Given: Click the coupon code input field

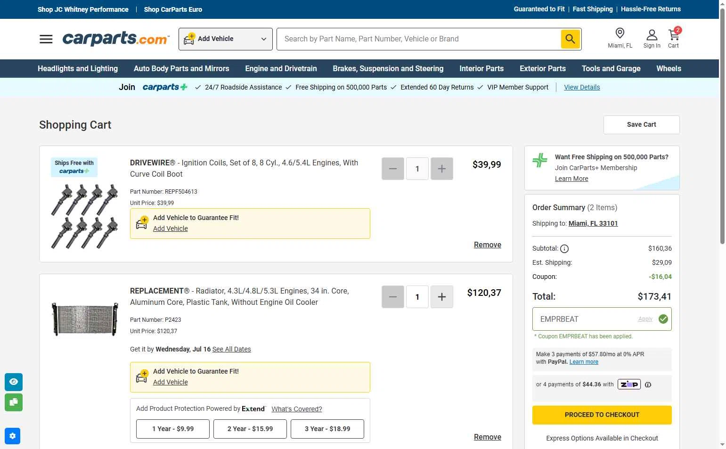Looking at the screenshot, I should coord(584,319).
